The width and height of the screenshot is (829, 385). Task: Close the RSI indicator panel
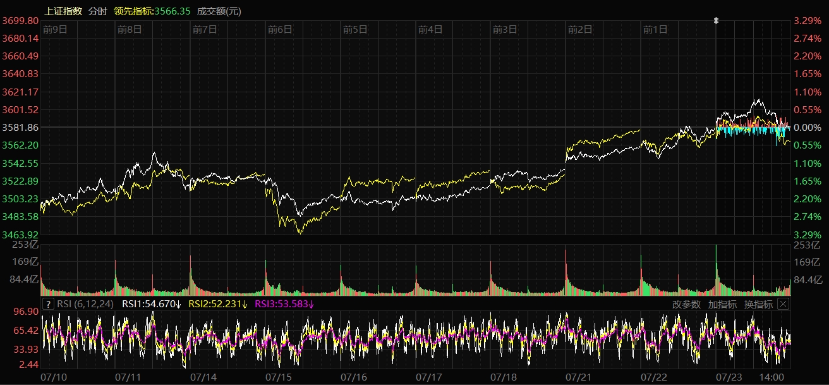coord(783,304)
